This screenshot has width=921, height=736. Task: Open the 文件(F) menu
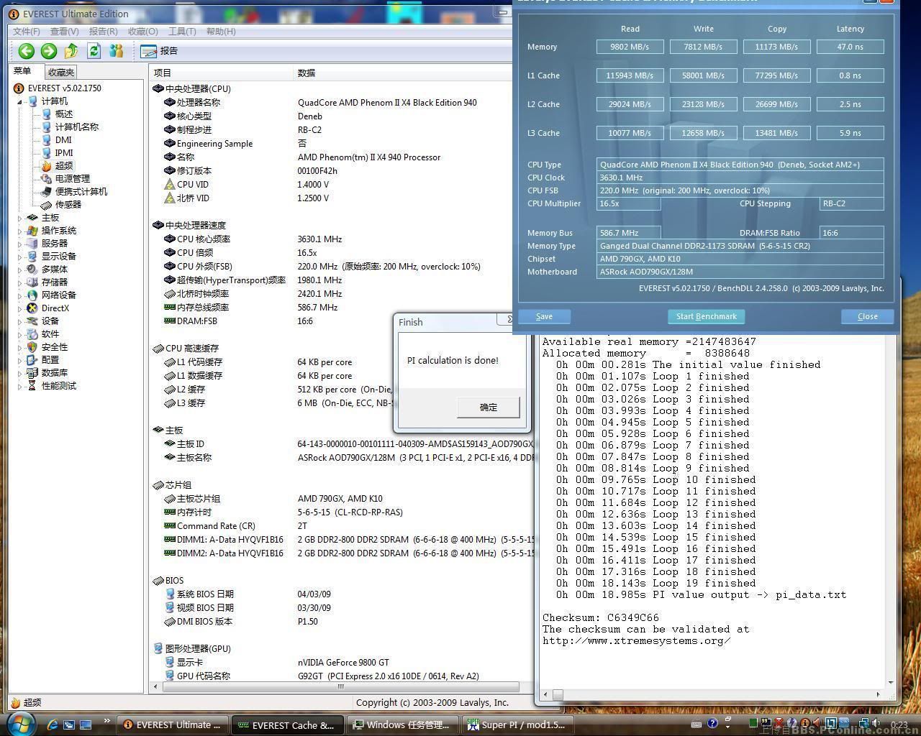click(27, 31)
